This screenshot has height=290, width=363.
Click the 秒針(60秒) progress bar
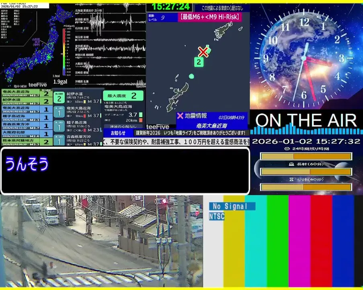pyautogui.click(x=306, y=187)
